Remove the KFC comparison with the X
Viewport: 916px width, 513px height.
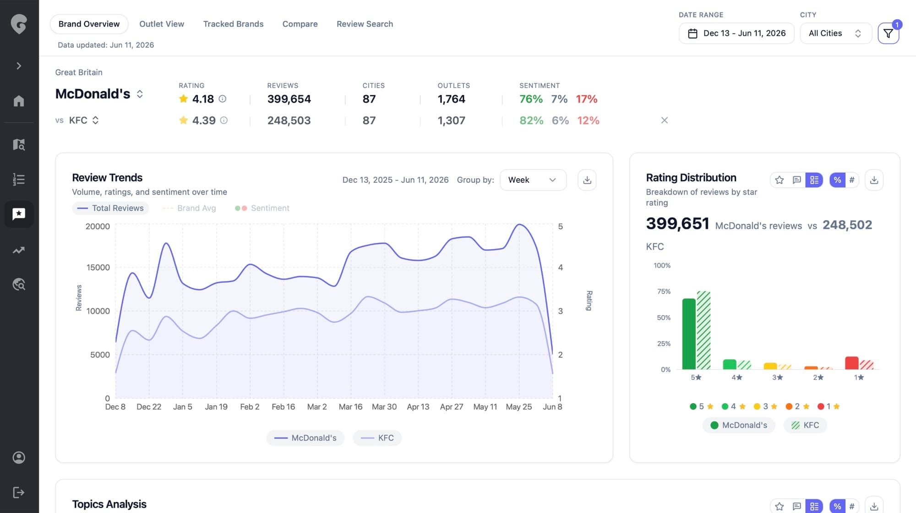pos(665,120)
